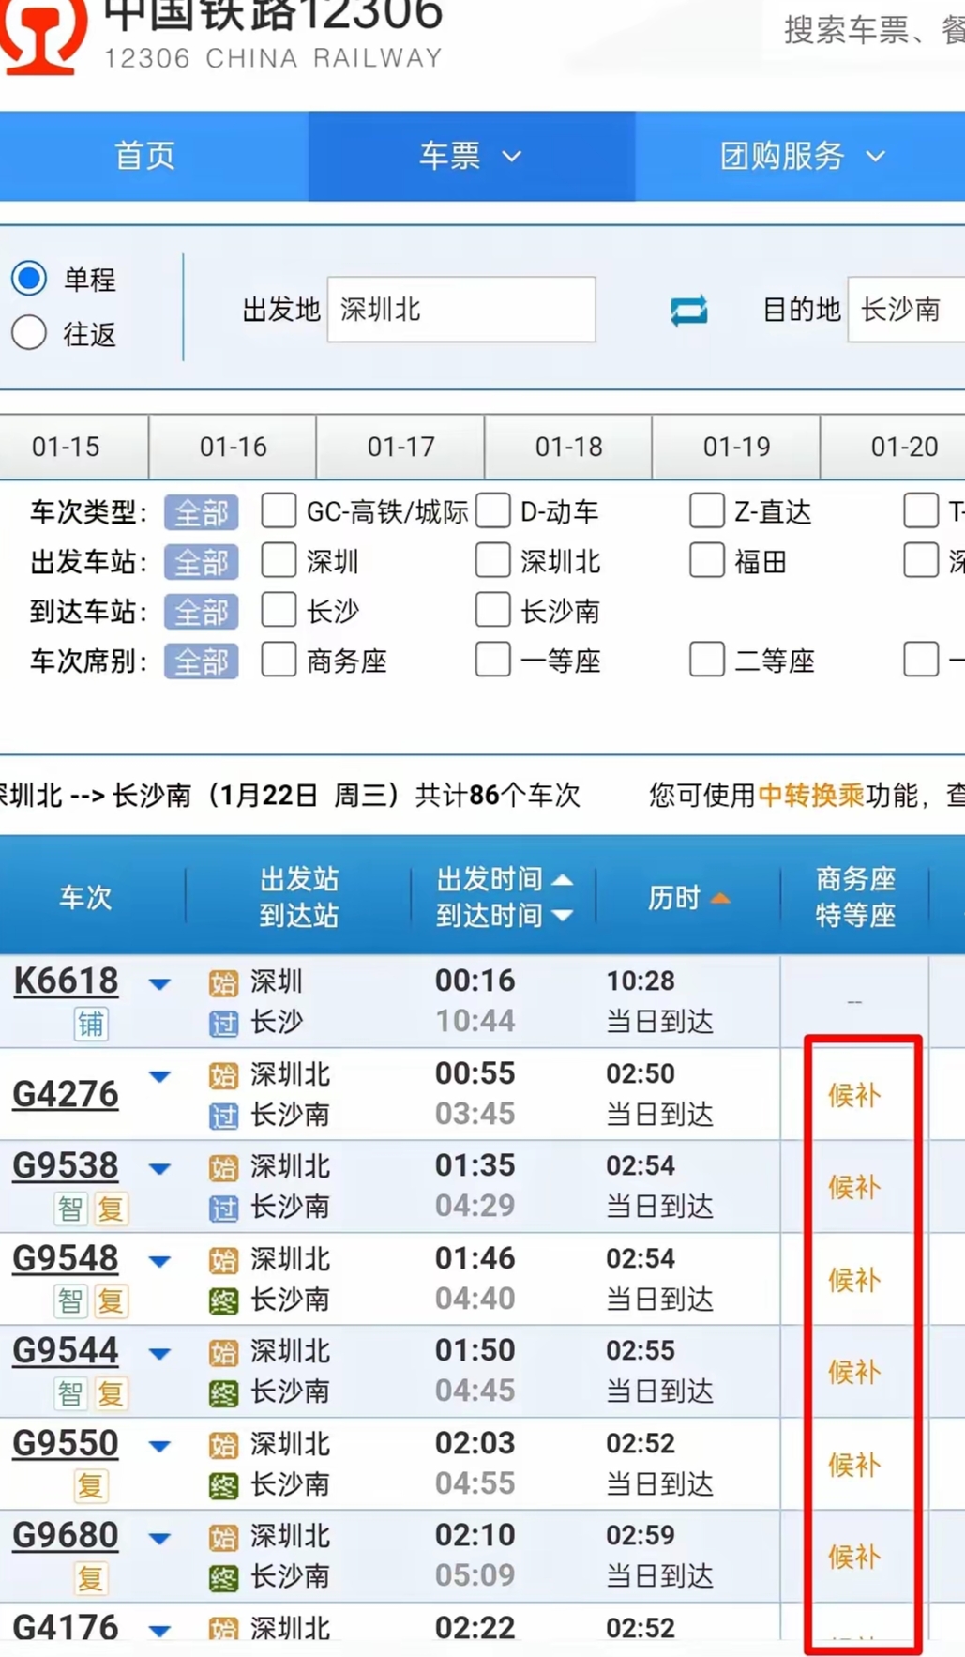Select the 单程 one-way radio button
Image resolution: width=965 pixels, height=1657 pixels.
tap(29, 278)
